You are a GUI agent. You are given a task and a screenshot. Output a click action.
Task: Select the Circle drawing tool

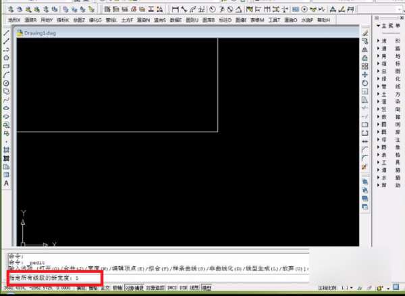[x=6, y=83]
